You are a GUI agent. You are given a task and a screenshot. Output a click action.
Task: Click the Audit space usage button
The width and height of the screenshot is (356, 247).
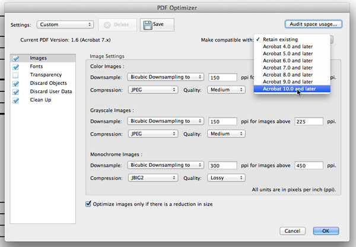313,24
